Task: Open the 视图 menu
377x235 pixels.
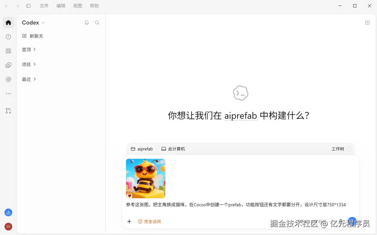Action: coord(78,6)
